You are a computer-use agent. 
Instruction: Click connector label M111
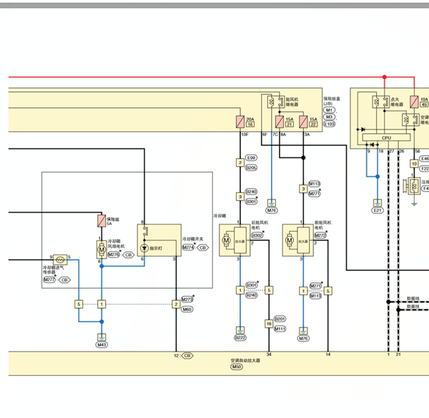point(280,329)
